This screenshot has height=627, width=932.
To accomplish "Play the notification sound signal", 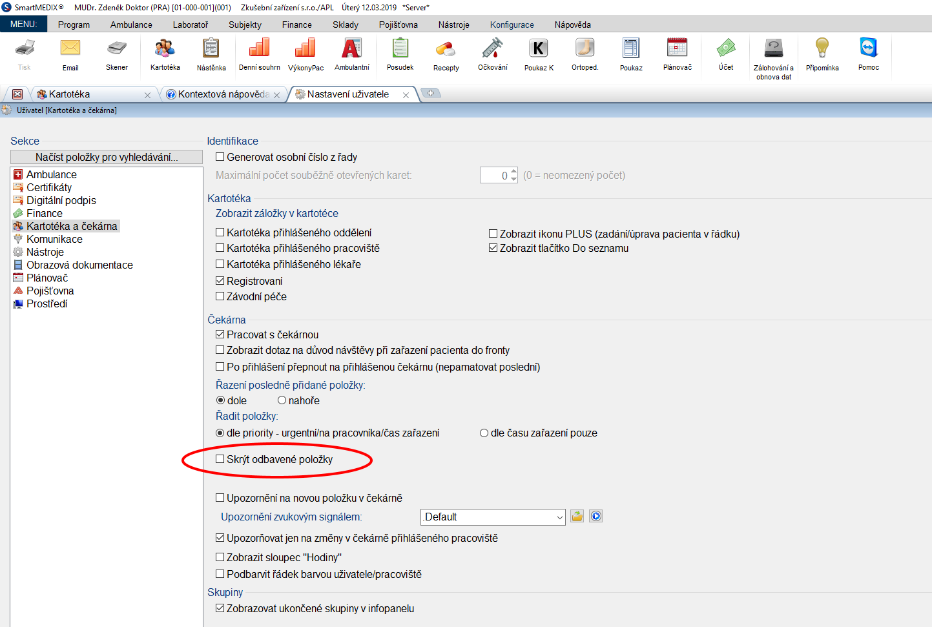I will coord(595,516).
